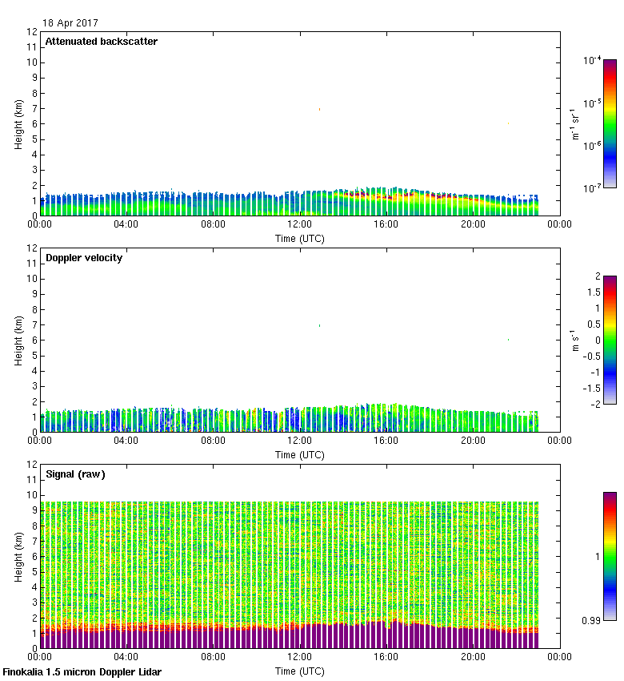Click the Height (km) label of the raw signal plot
This screenshot has height=681, width=624.
tap(19, 556)
